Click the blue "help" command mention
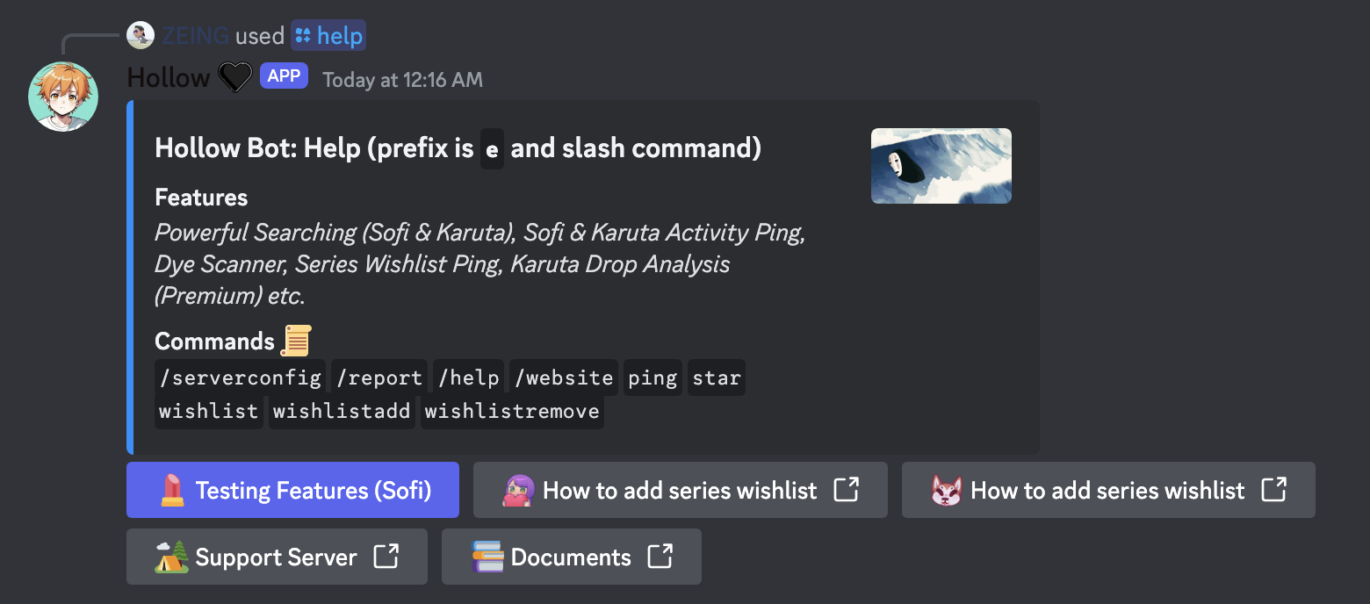The height and width of the screenshot is (604, 1370). coord(329,36)
